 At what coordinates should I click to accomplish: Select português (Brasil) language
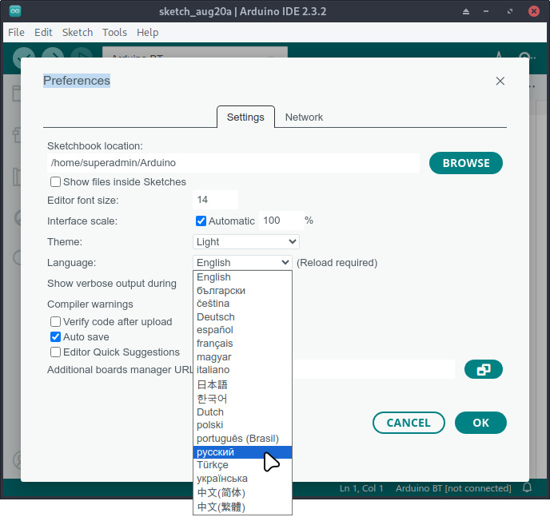click(242, 439)
